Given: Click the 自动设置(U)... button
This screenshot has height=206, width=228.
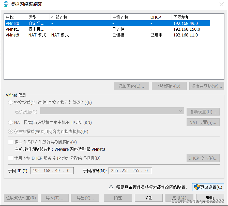Looking at the screenshot, I should (203, 112).
